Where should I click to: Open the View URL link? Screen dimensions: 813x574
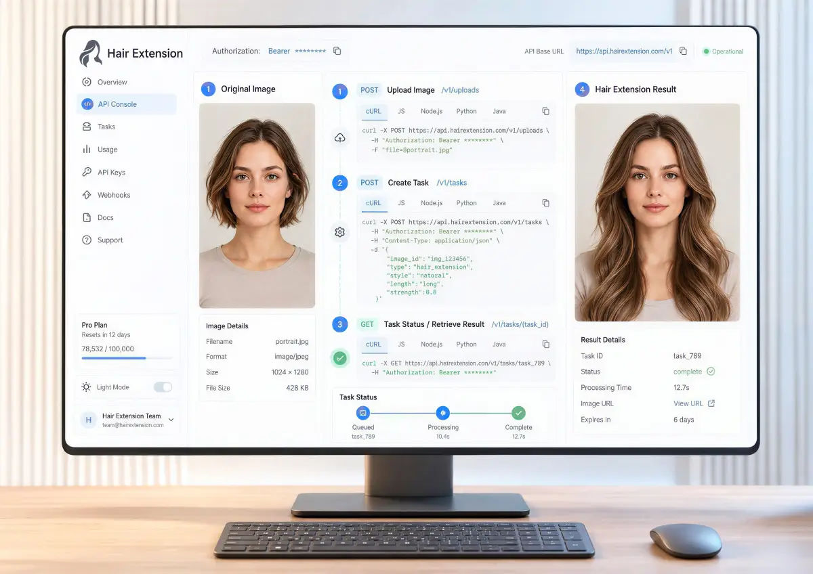(x=688, y=403)
